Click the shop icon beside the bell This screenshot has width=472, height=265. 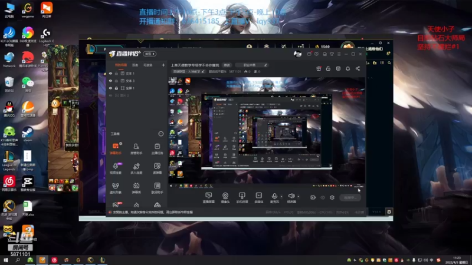pos(338,68)
